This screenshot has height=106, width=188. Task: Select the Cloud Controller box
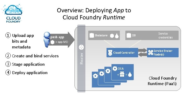(x=122, y=53)
